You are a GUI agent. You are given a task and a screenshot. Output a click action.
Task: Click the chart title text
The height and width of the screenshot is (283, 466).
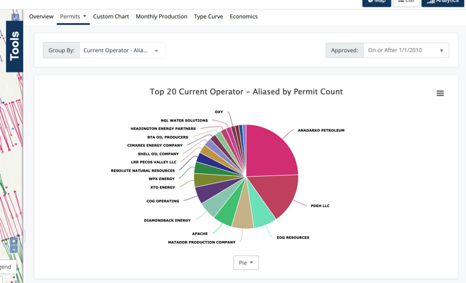246,91
